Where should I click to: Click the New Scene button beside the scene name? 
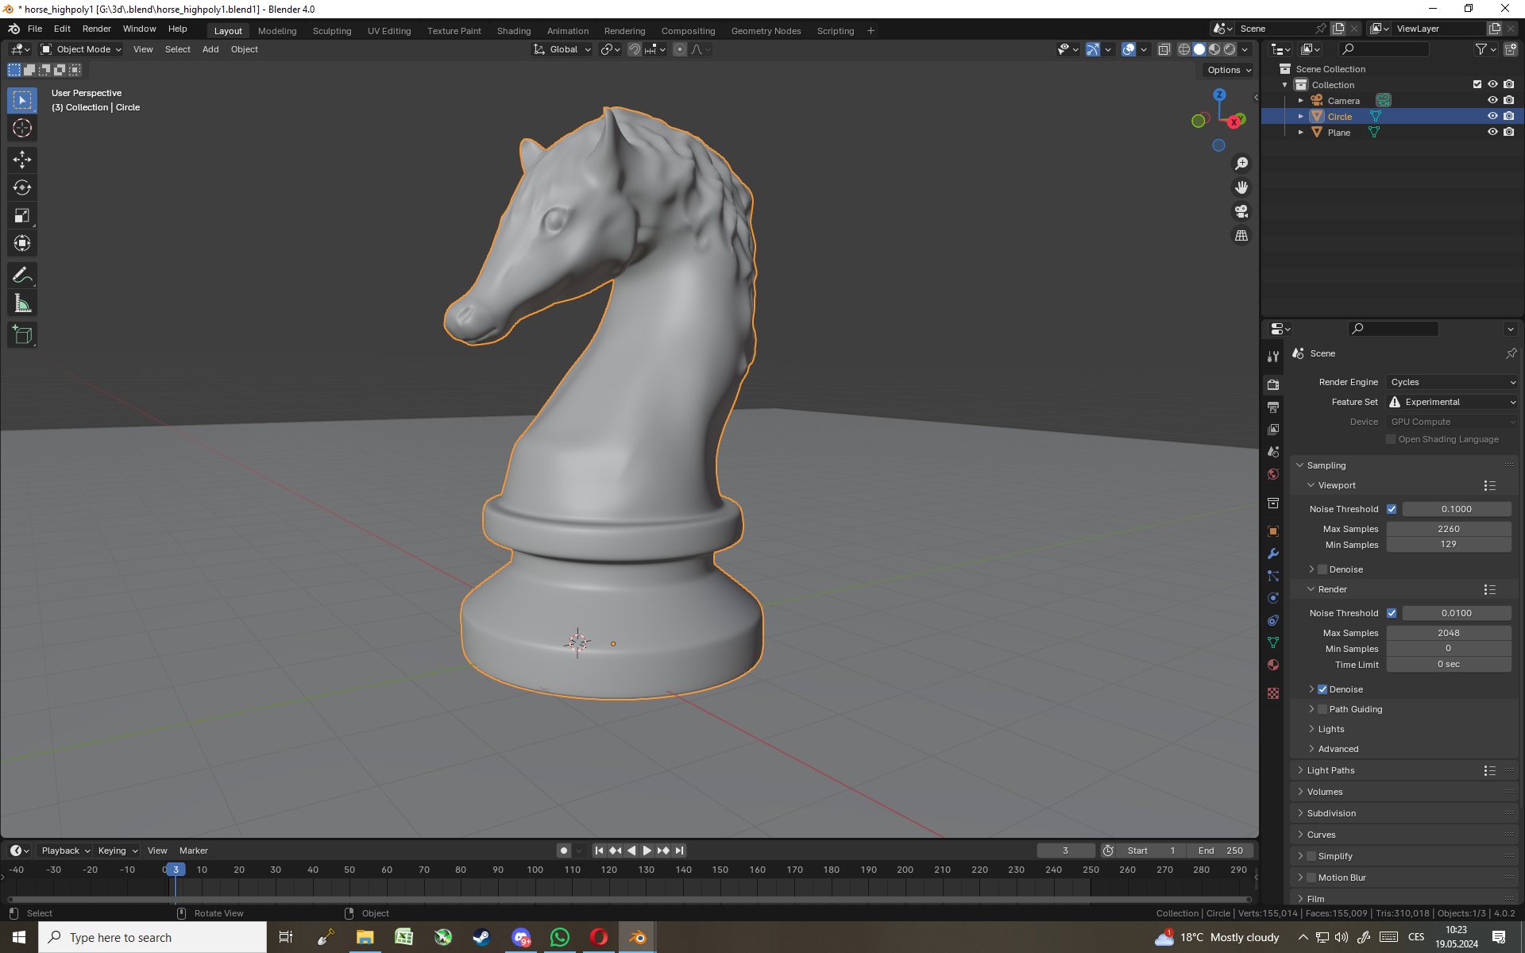[1338, 28]
